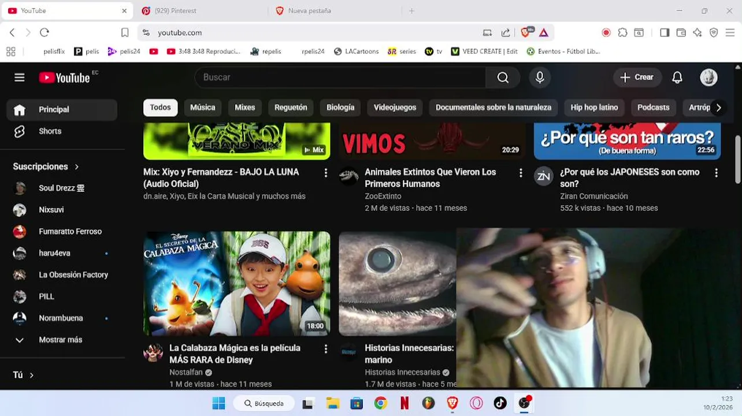Open the Soul Drezz subscription channel
742x416 pixels.
(62, 188)
